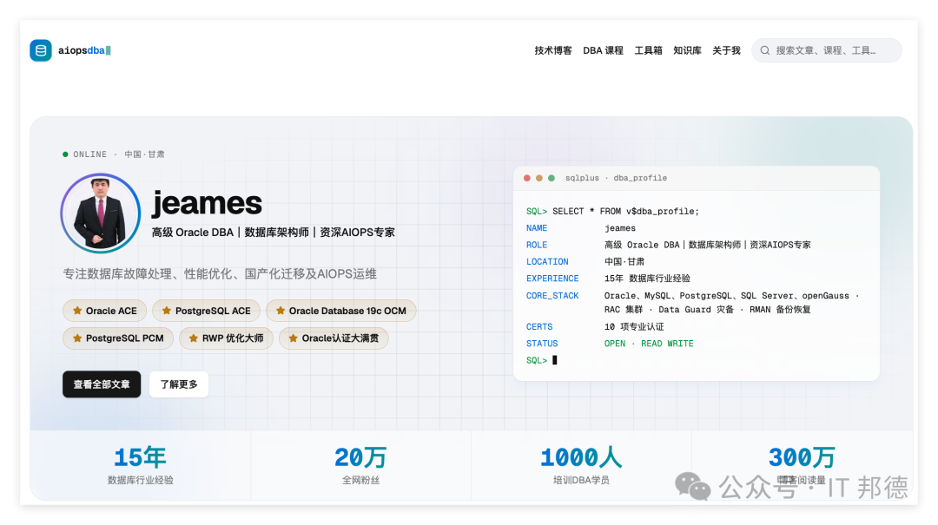
Task: Select the Oracle ACE badge text
Action: coord(111,311)
